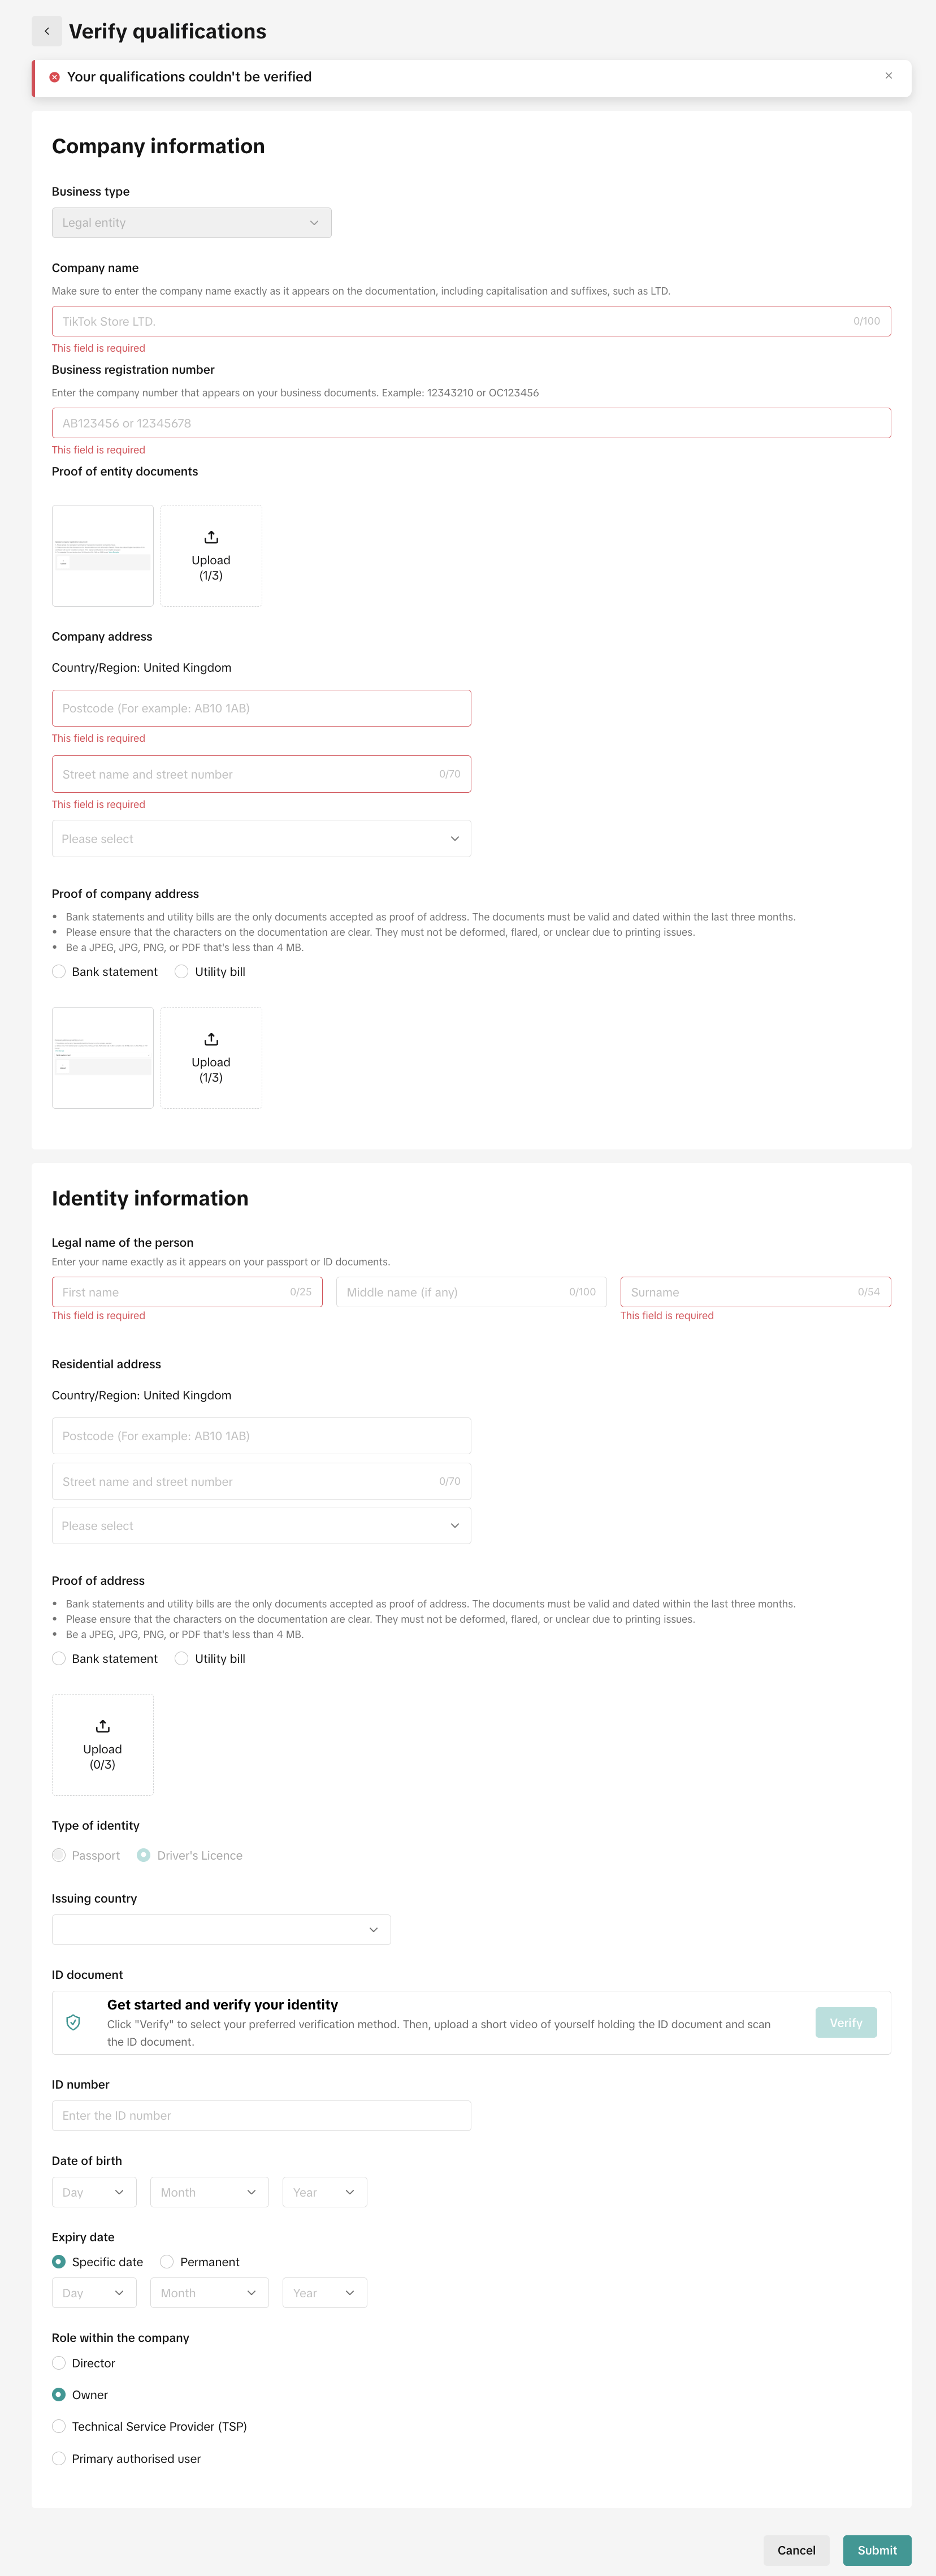936x2576 pixels.
Task: Focus the First name field
Action: coord(187,1292)
